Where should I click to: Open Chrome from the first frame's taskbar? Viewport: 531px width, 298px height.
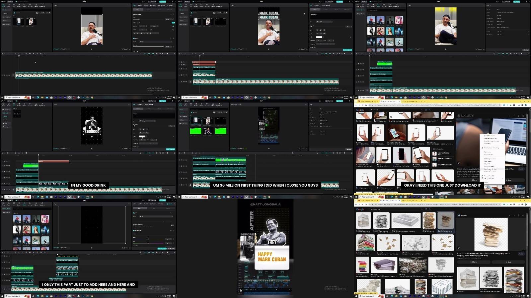click(x=92, y=97)
